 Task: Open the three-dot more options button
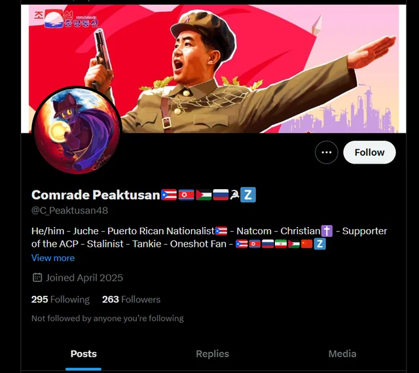point(326,152)
